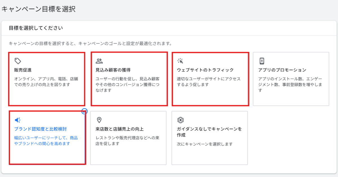Click the blue selected checkmark on the brand card
338x177 pixels.
coord(84,111)
